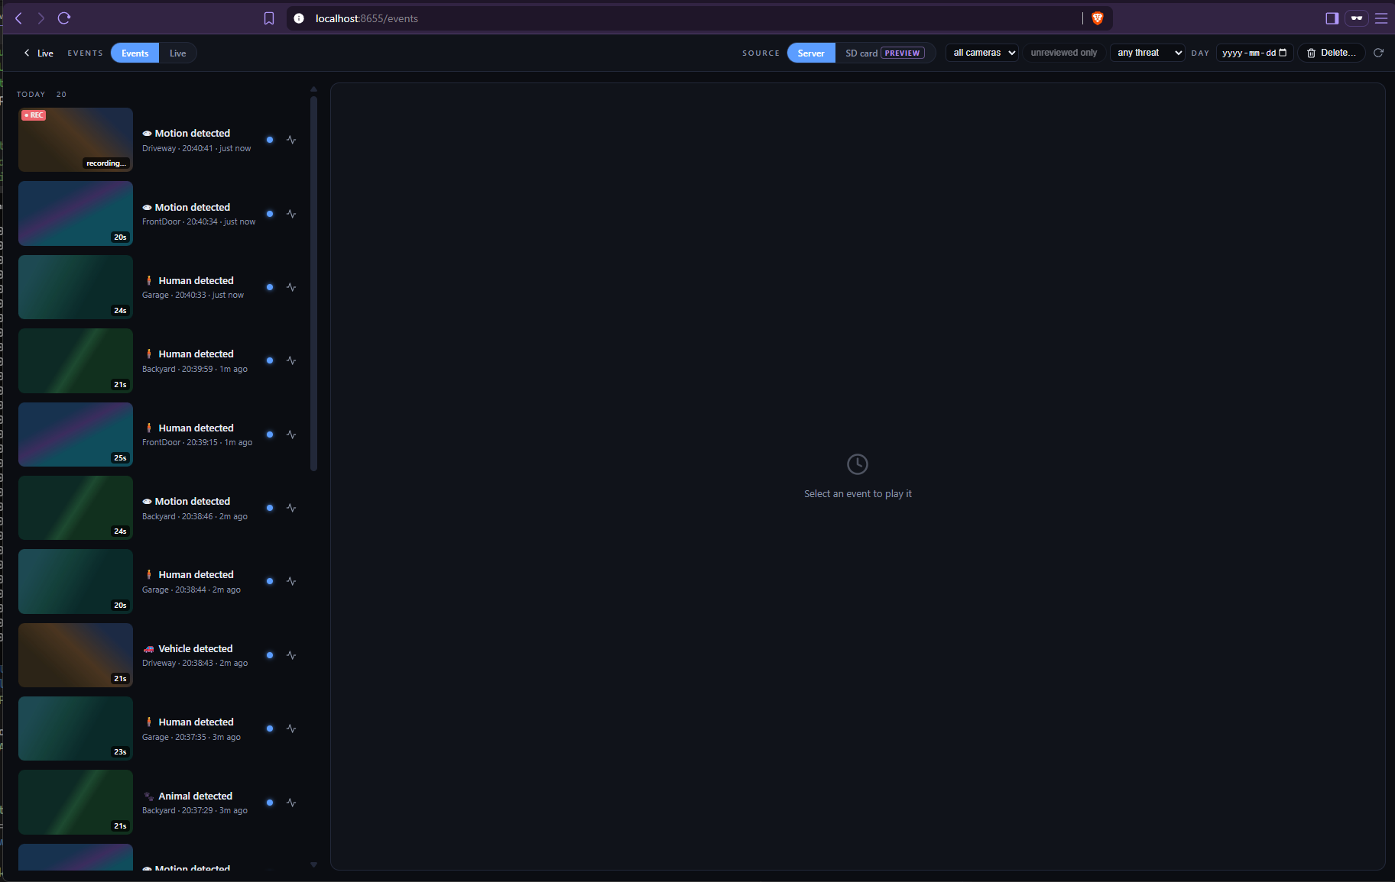1395x882 pixels.
Task: Toggle unreviewed dot on Garage 20:40:33 event
Action: [270, 287]
